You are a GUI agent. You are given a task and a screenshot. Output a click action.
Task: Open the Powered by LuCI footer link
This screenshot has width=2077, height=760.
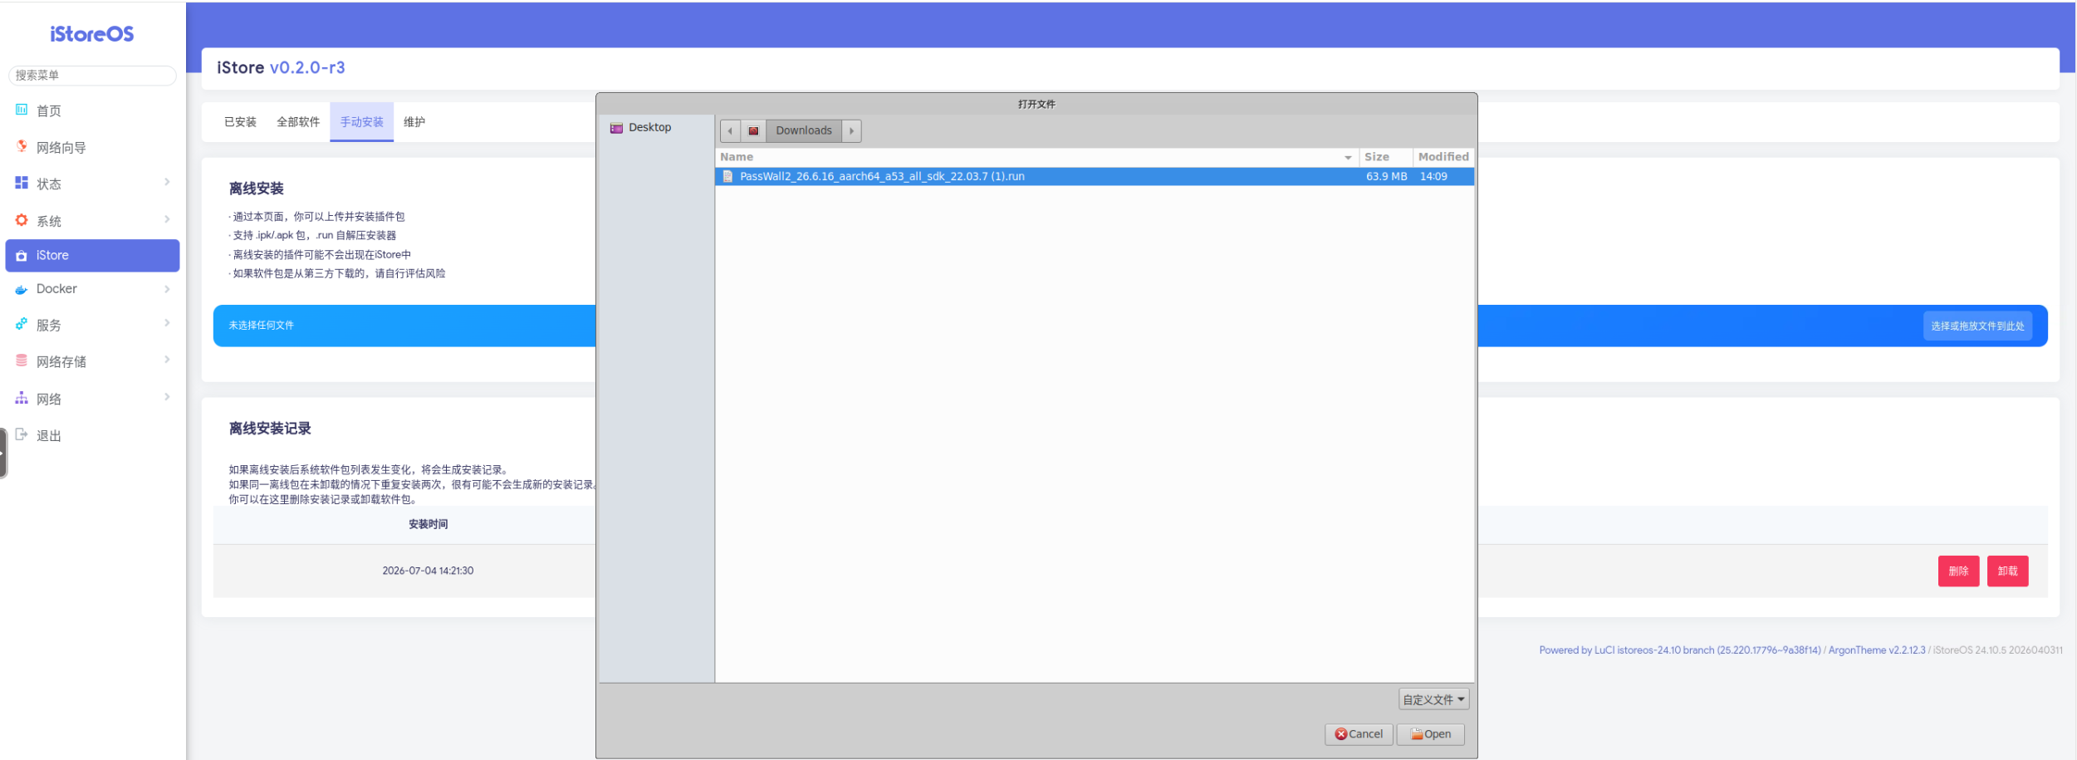click(x=1679, y=650)
